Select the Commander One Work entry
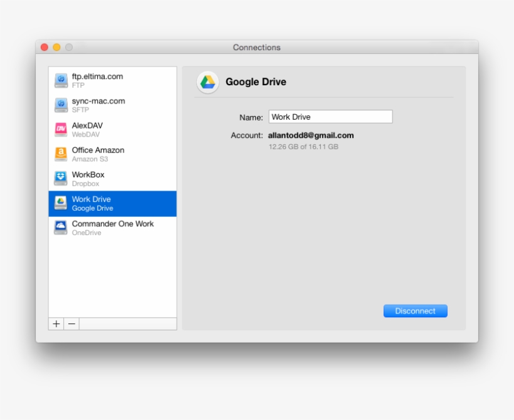This screenshot has height=420, width=514. (x=113, y=227)
